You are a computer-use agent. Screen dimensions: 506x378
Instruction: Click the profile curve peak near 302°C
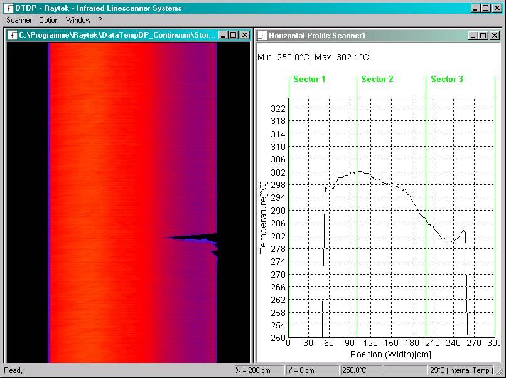coord(359,171)
